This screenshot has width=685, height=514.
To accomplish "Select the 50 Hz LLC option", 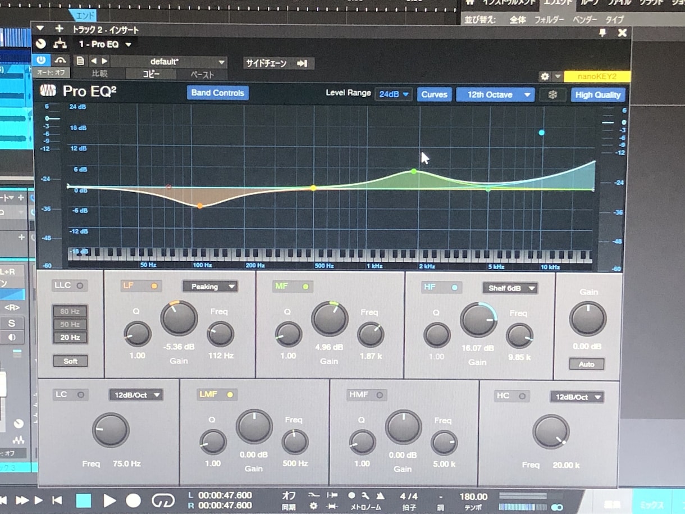I will (70, 324).
